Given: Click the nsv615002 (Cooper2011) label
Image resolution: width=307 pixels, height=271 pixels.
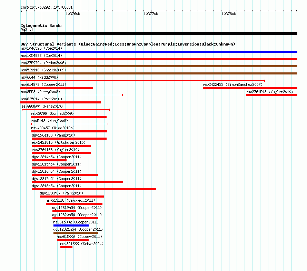Looking at the screenshot, I should coord(76,222).
